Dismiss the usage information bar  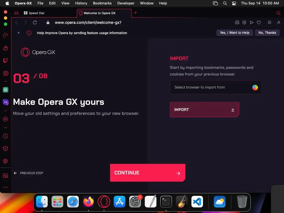19,33
